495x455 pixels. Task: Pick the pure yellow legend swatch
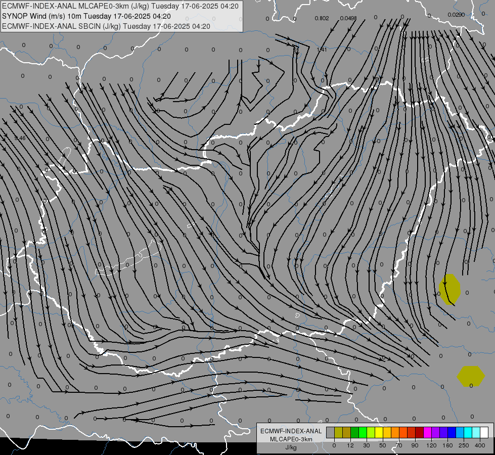(x=379, y=432)
